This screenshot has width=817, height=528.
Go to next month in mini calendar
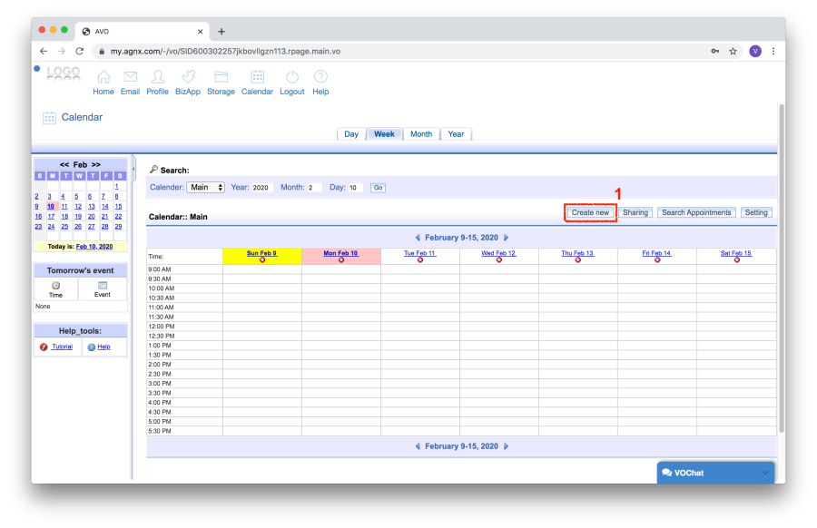96,164
